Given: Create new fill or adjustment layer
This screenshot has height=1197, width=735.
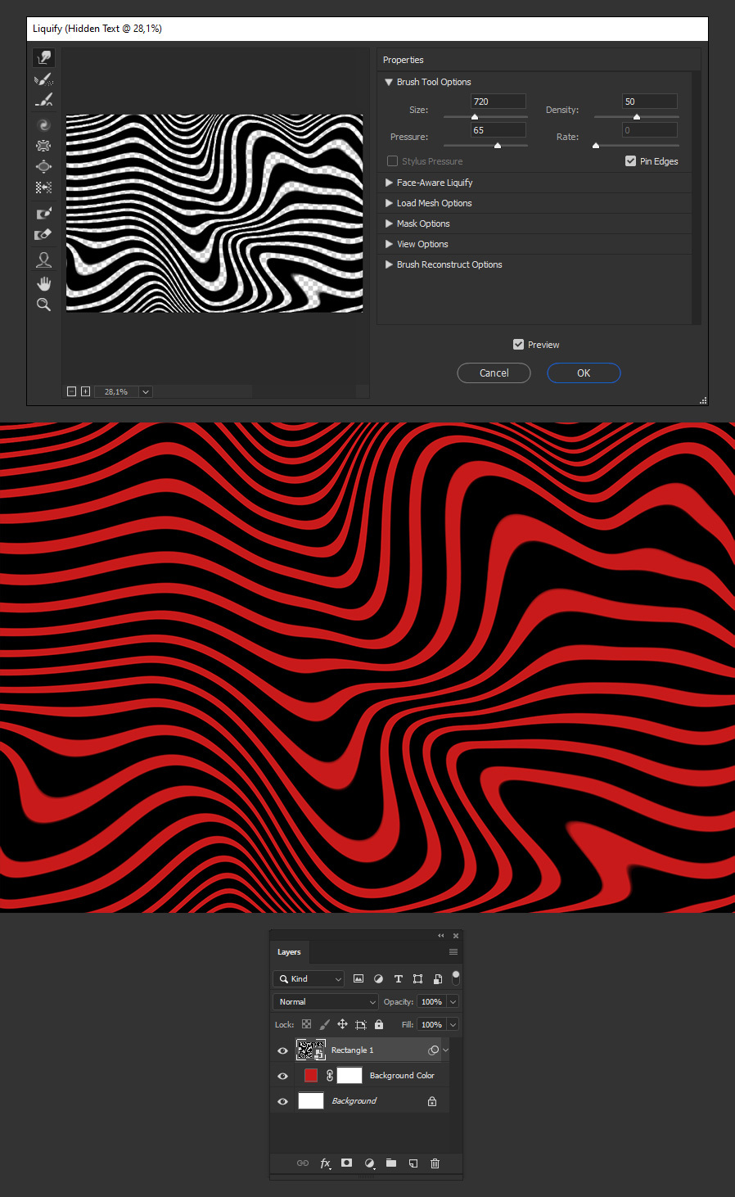Looking at the screenshot, I should (369, 1163).
